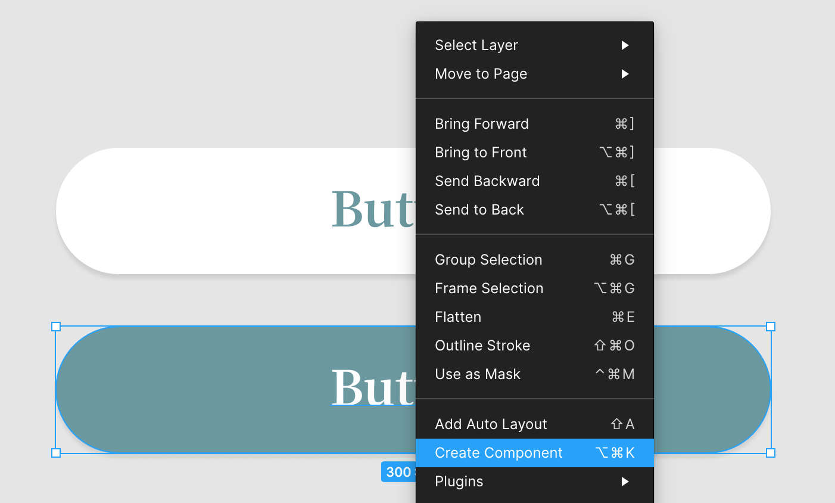Click the top-left selection resize handle
The width and height of the screenshot is (835, 503).
click(x=56, y=327)
